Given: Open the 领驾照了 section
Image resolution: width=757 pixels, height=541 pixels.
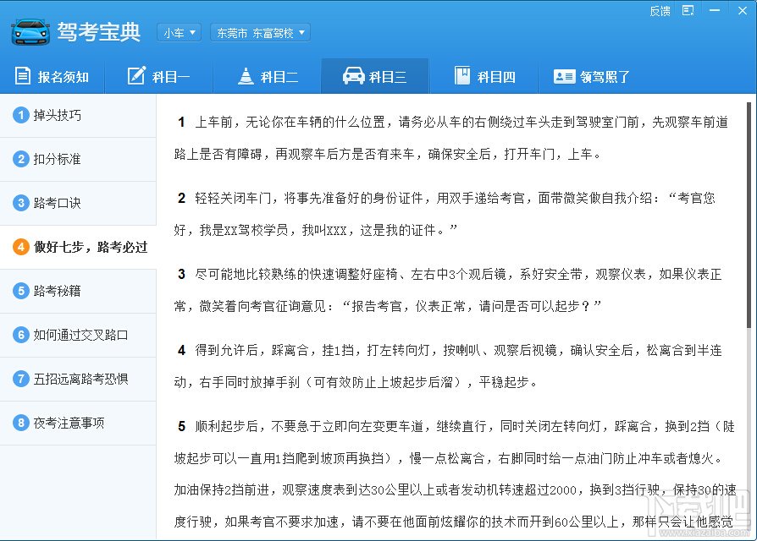Looking at the screenshot, I should point(594,76).
